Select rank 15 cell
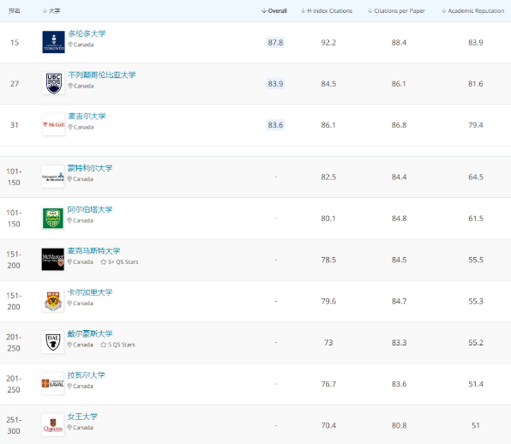 15,42
